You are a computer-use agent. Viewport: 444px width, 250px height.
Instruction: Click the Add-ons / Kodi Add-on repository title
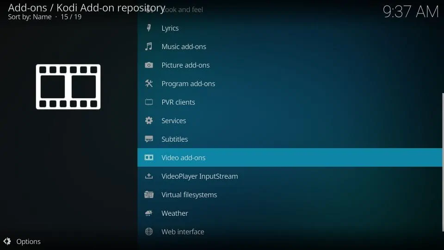pos(86,8)
